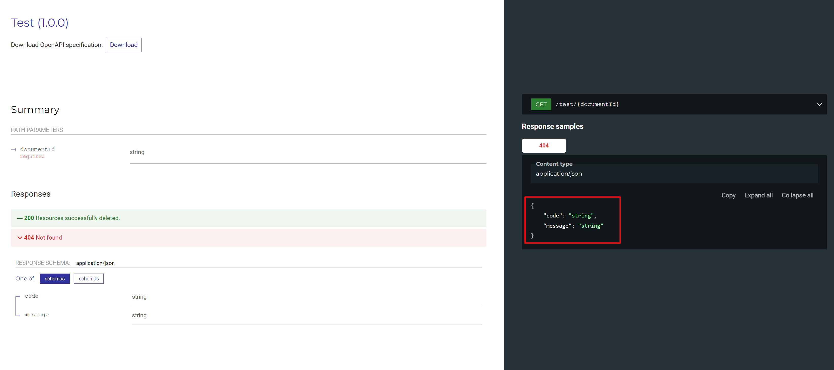This screenshot has height=370, width=834.
Task: Click the Download button for the OpenAPI specification
Action: point(123,45)
